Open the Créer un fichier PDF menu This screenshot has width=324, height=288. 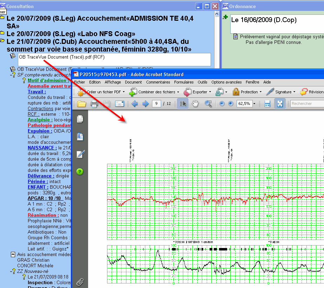point(101,92)
